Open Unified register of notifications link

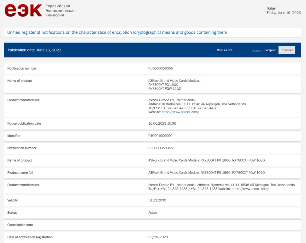pyautogui.click(x=117, y=33)
